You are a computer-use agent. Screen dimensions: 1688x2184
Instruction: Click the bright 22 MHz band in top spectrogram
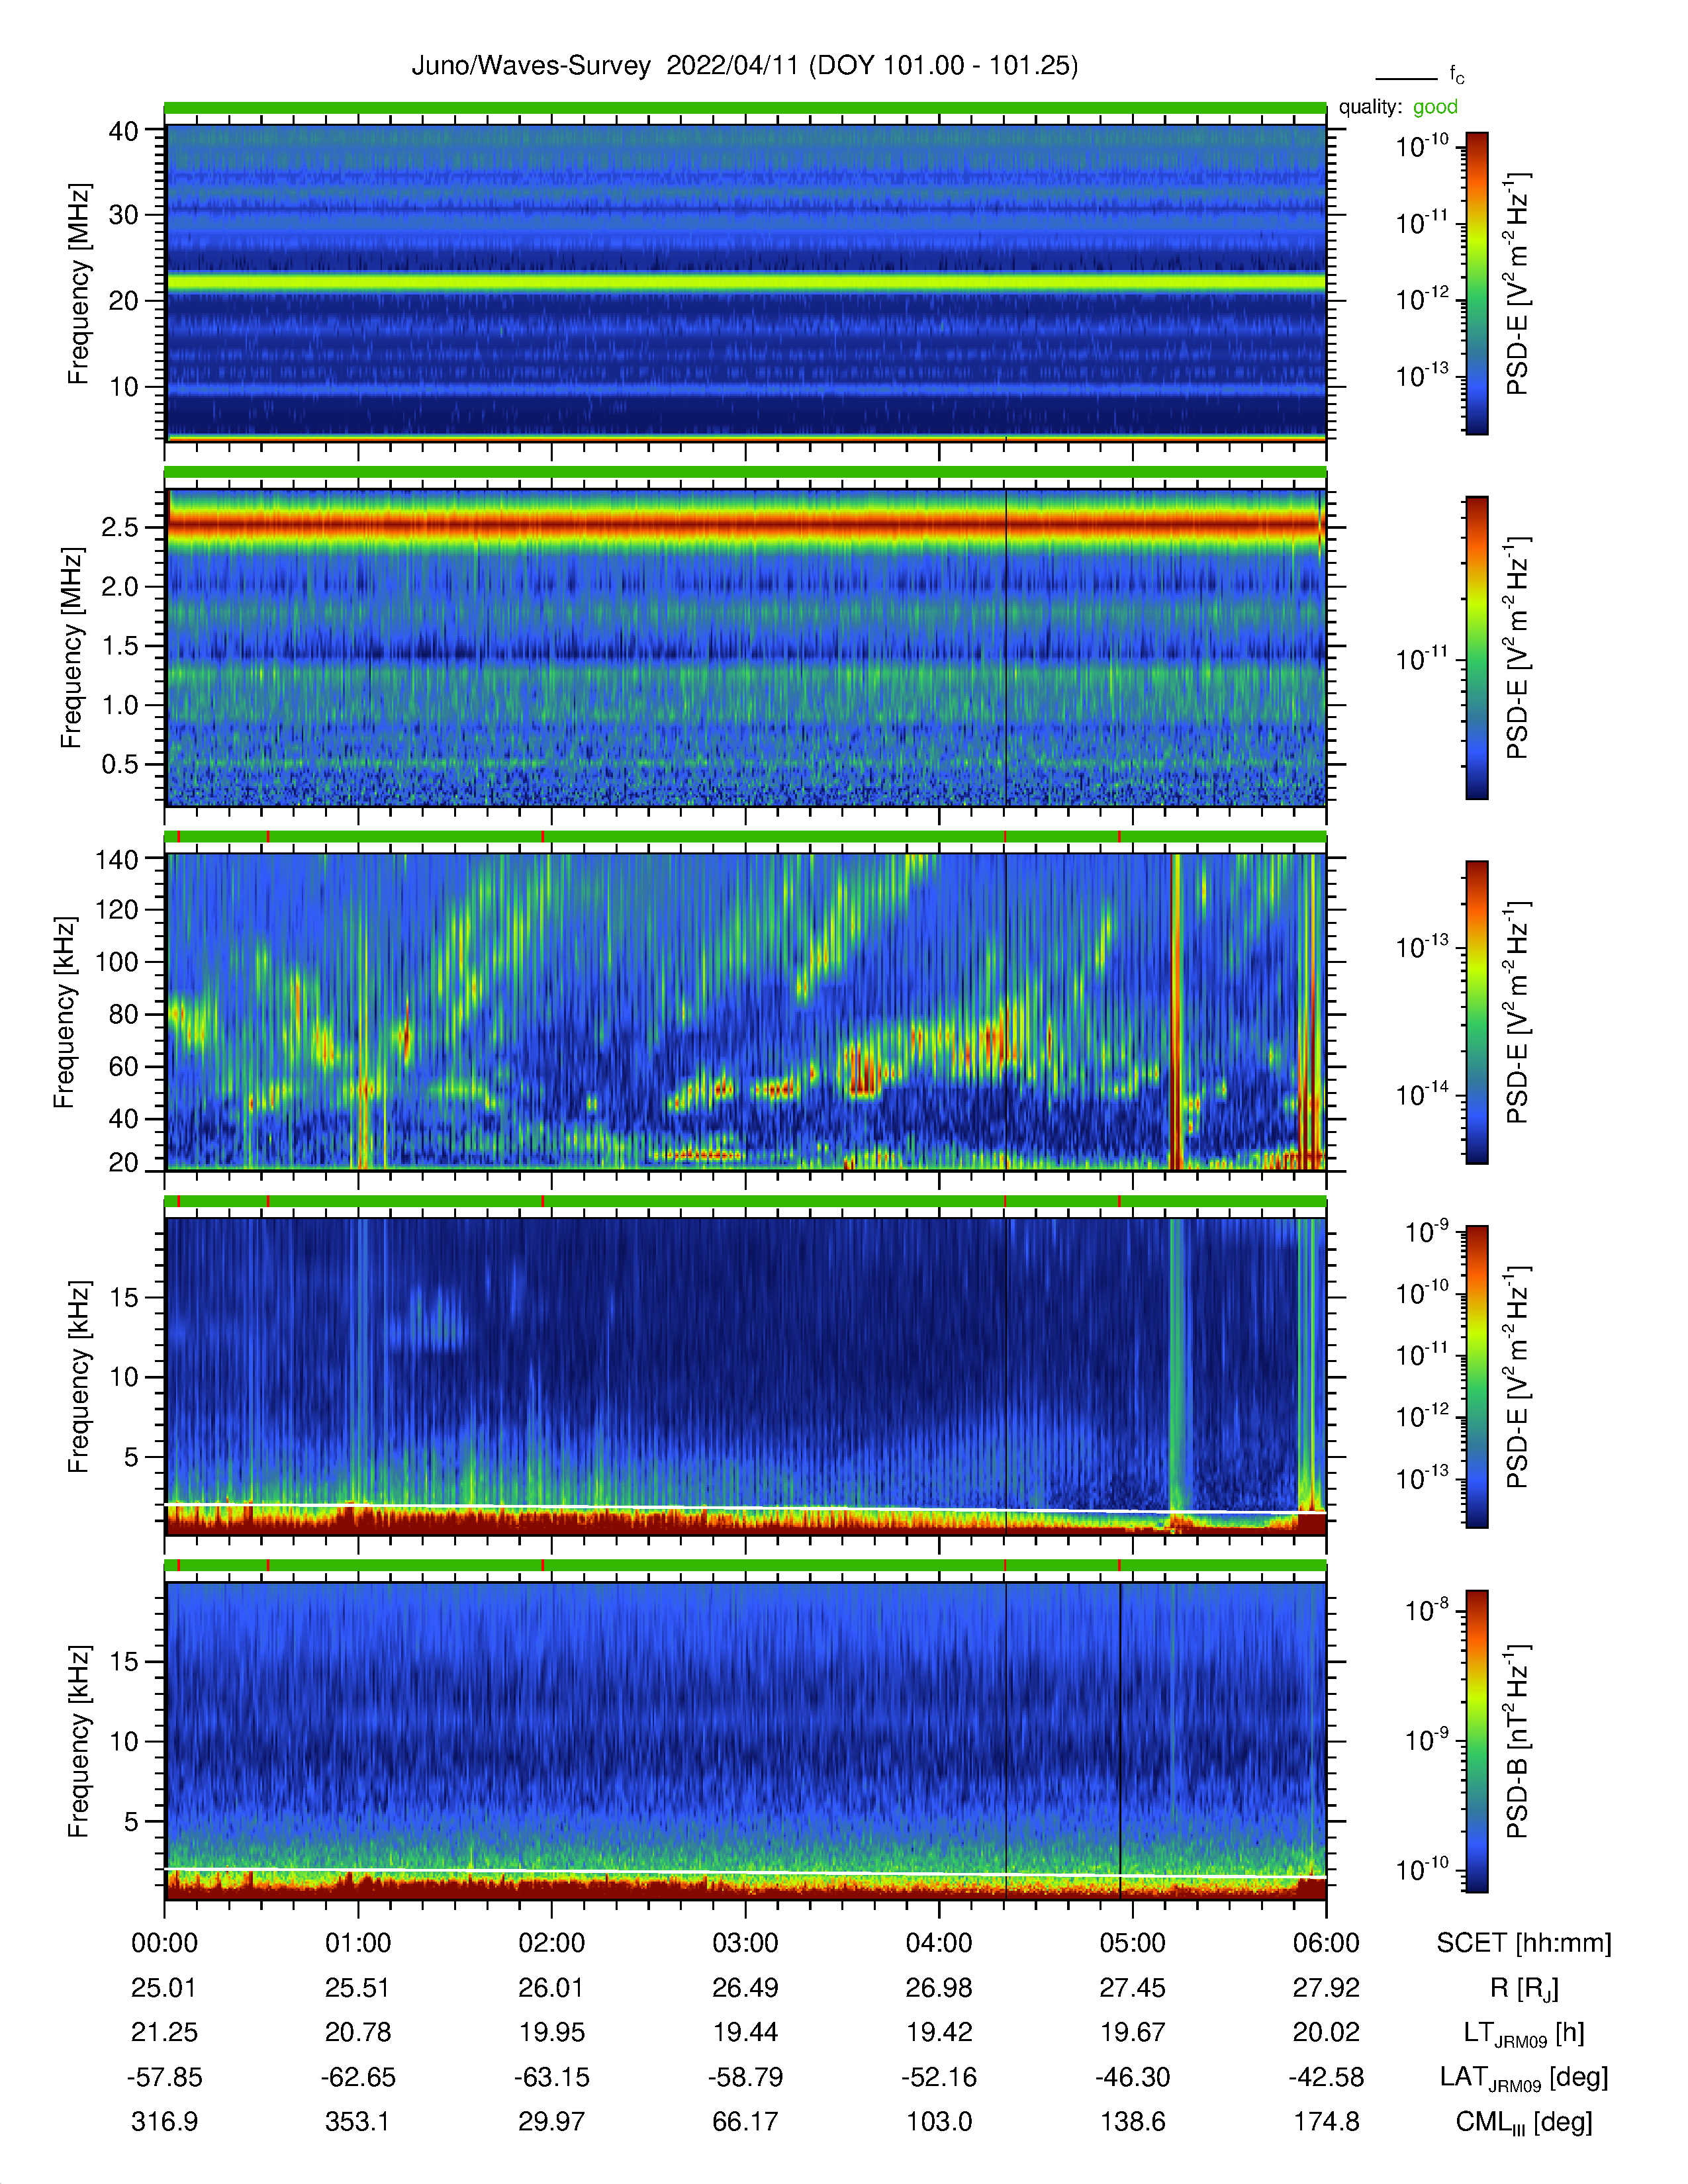click(745, 283)
